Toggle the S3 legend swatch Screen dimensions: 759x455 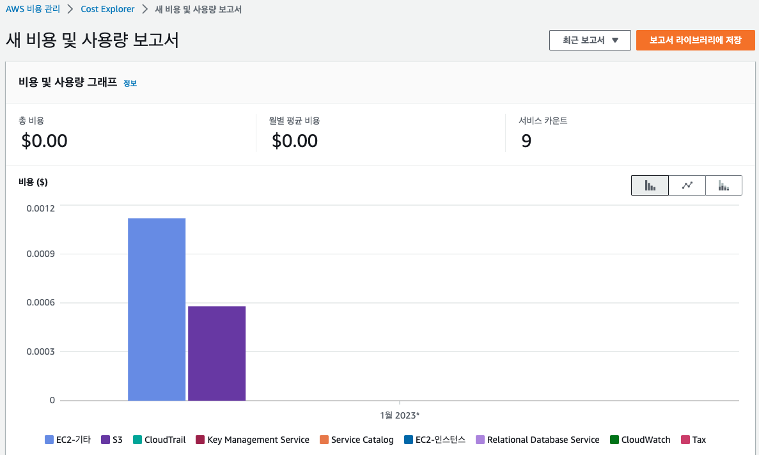(x=106, y=440)
